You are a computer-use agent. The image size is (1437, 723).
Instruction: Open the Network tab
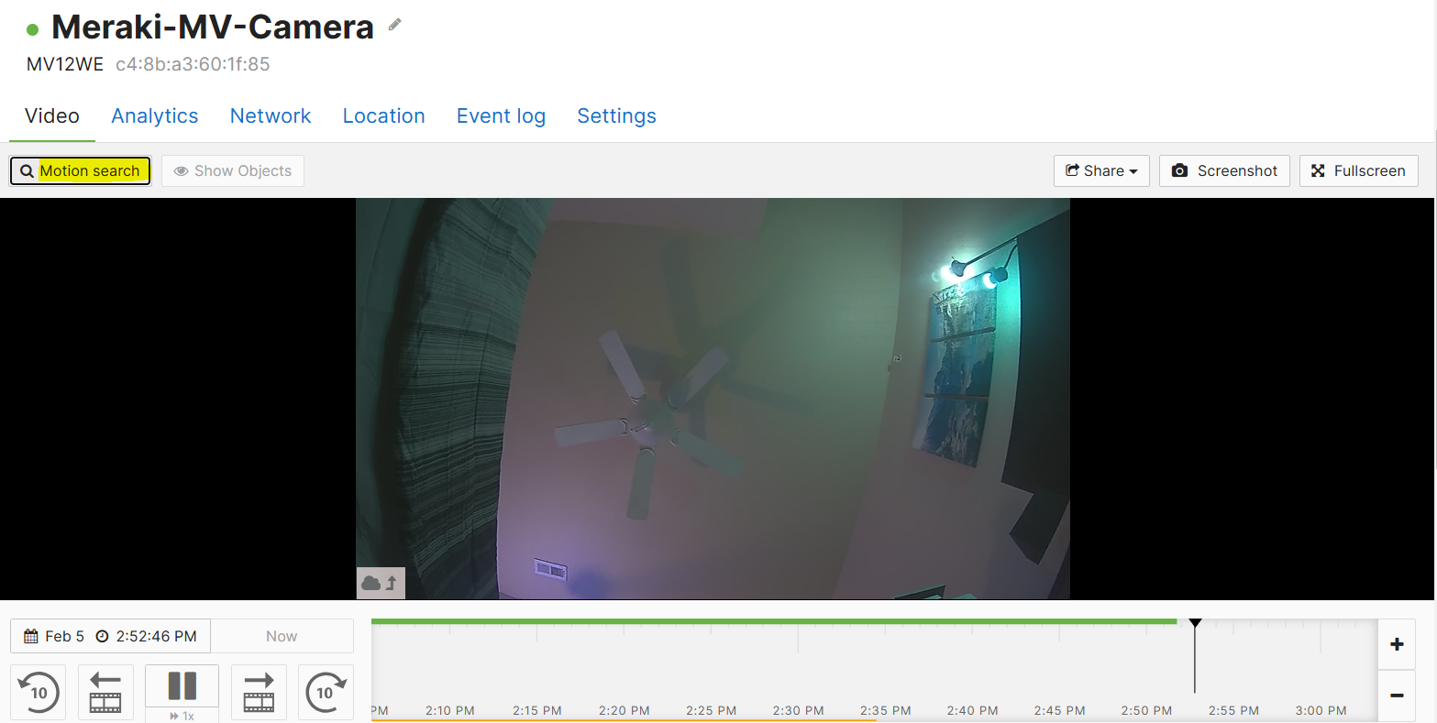point(271,116)
